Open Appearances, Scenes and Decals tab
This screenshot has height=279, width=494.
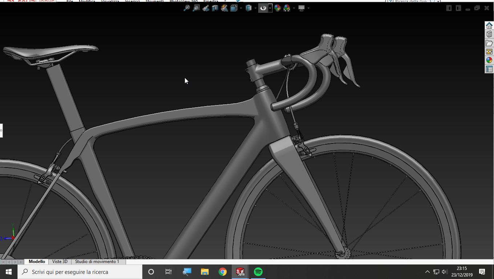click(x=489, y=60)
